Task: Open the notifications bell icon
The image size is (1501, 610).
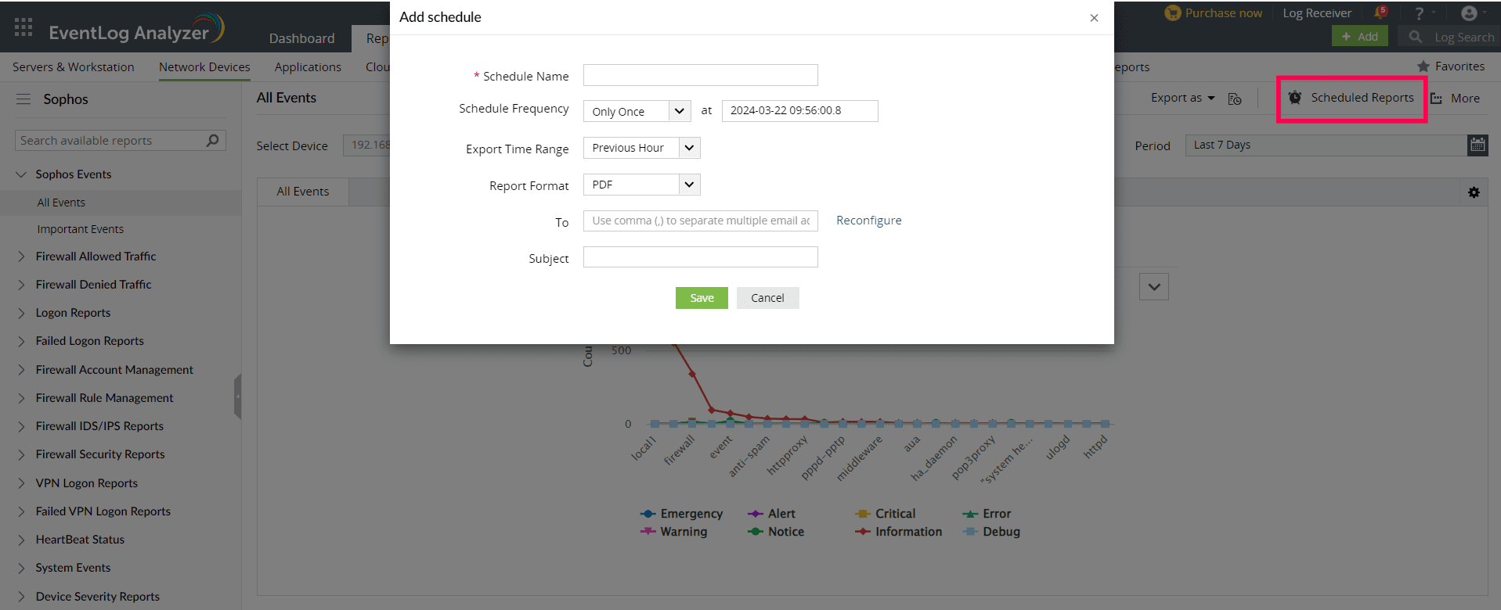Action: 1380,13
